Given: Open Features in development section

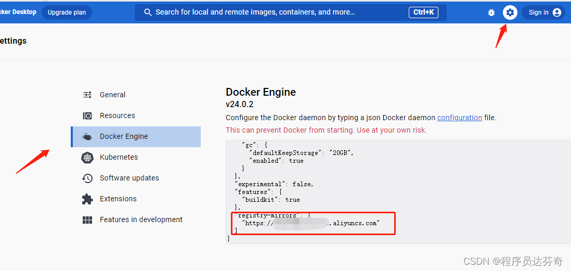Looking at the screenshot, I should pos(135,220).
